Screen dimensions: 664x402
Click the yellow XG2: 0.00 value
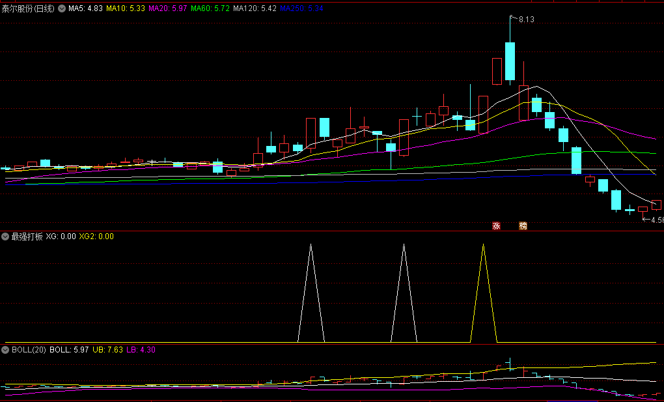point(96,237)
